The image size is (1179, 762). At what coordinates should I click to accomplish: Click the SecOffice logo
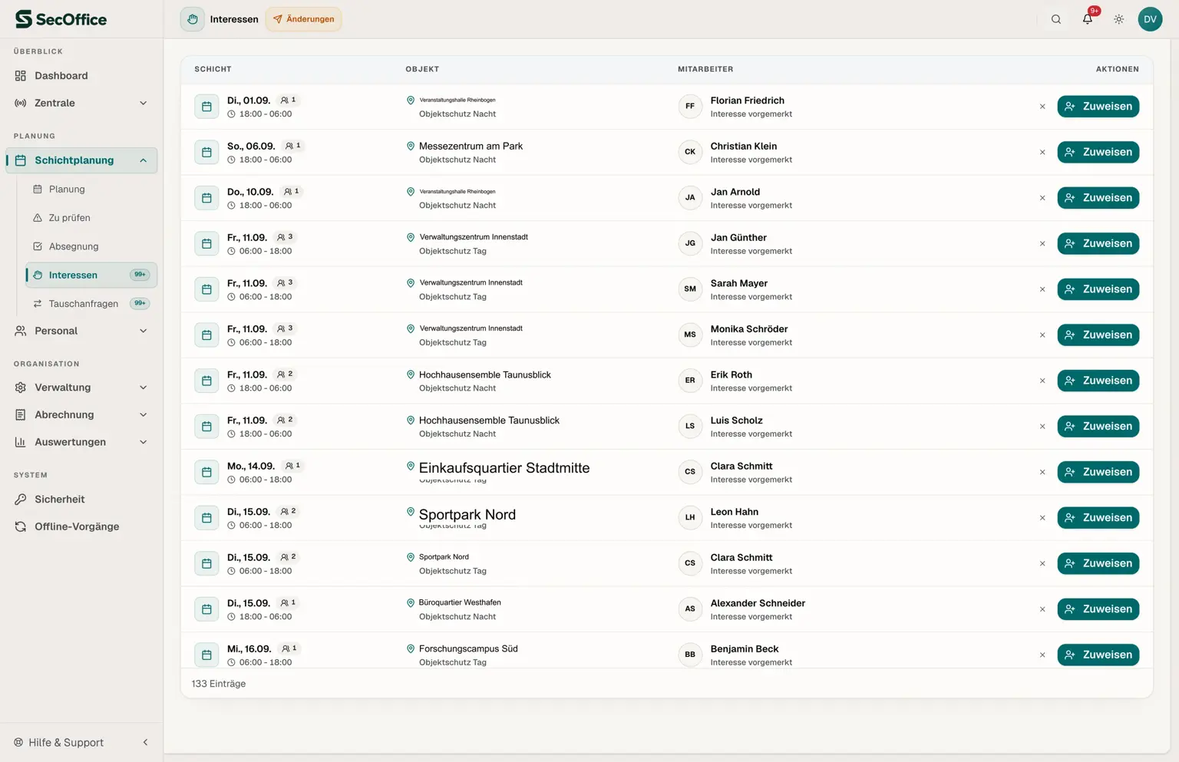tap(61, 19)
